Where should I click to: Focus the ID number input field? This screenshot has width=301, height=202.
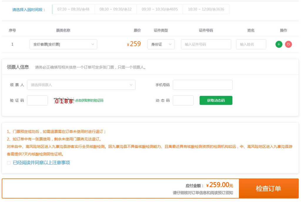pyautogui.click(x=206, y=44)
